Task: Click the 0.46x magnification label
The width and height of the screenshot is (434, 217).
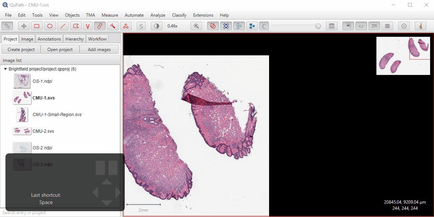Action: [x=173, y=26]
